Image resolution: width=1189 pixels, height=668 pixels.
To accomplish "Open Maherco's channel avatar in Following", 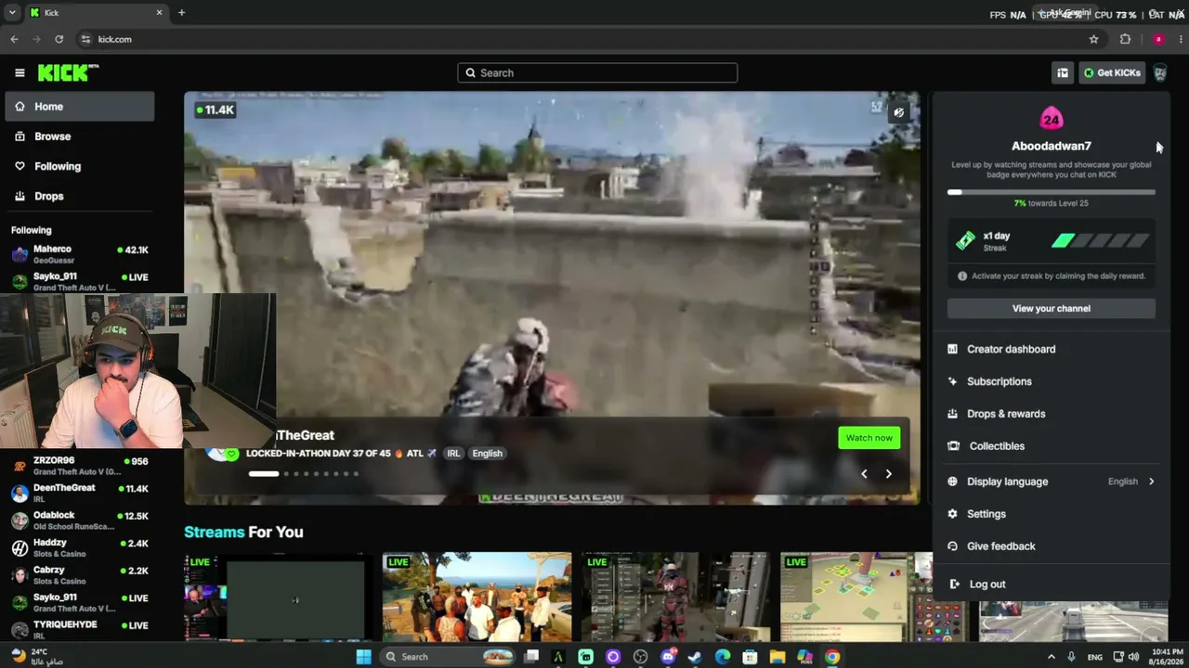I will coord(20,254).
